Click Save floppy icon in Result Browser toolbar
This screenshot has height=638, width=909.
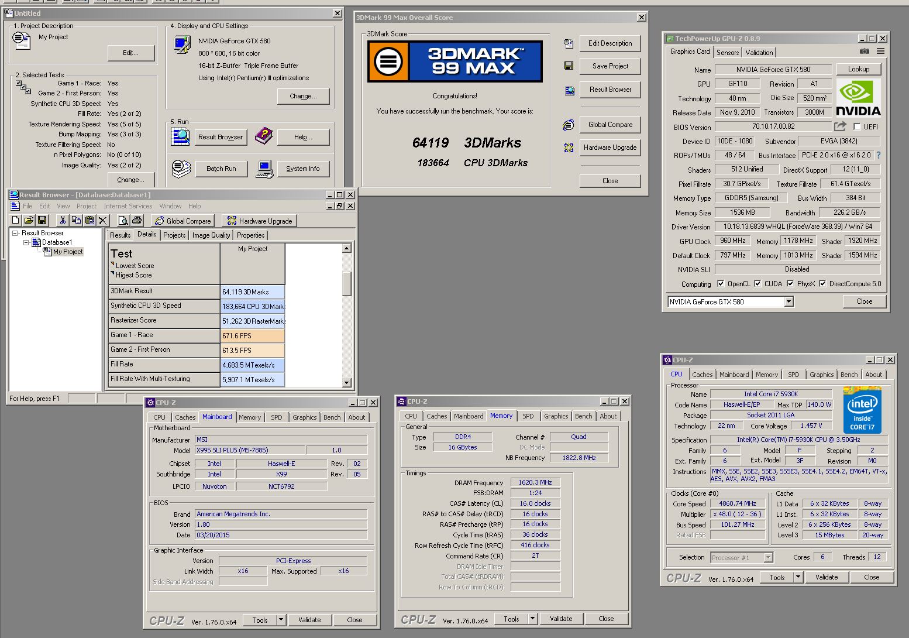coord(42,221)
